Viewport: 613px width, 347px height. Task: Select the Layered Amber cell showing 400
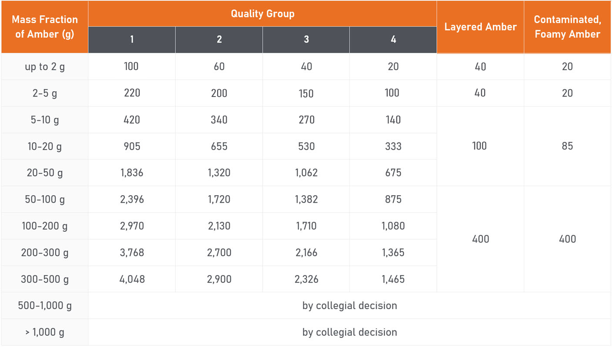click(480, 239)
